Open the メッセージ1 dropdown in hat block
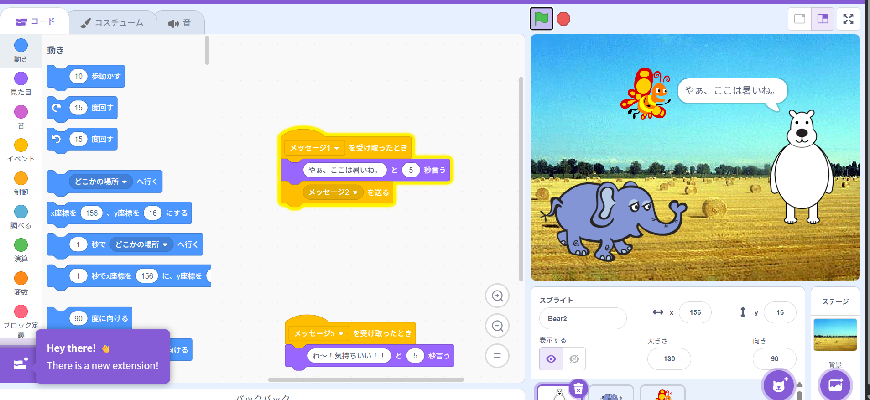870x400 pixels. click(x=337, y=148)
